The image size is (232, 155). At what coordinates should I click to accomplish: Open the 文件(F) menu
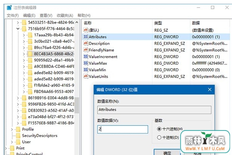point(13,15)
